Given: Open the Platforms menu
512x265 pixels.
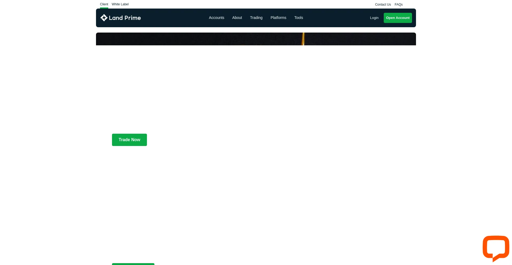Looking at the screenshot, I should (278, 18).
